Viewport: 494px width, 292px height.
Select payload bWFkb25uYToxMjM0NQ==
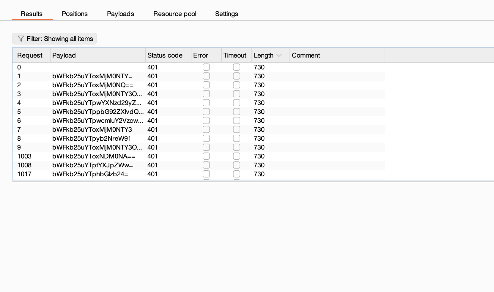tap(93, 85)
